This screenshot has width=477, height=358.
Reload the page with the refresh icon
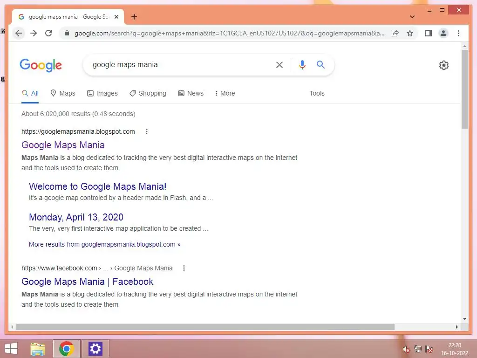(x=48, y=33)
